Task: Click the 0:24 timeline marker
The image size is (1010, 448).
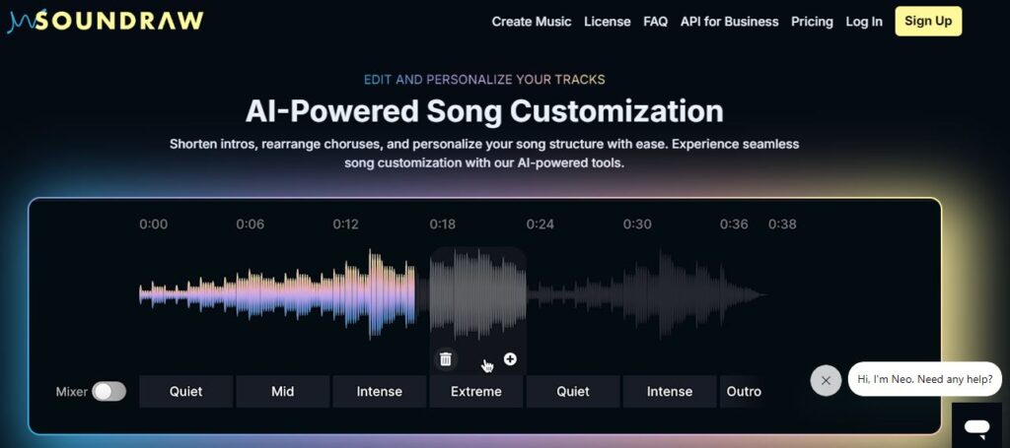Action: pyautogui.click(x=540, y=224)
